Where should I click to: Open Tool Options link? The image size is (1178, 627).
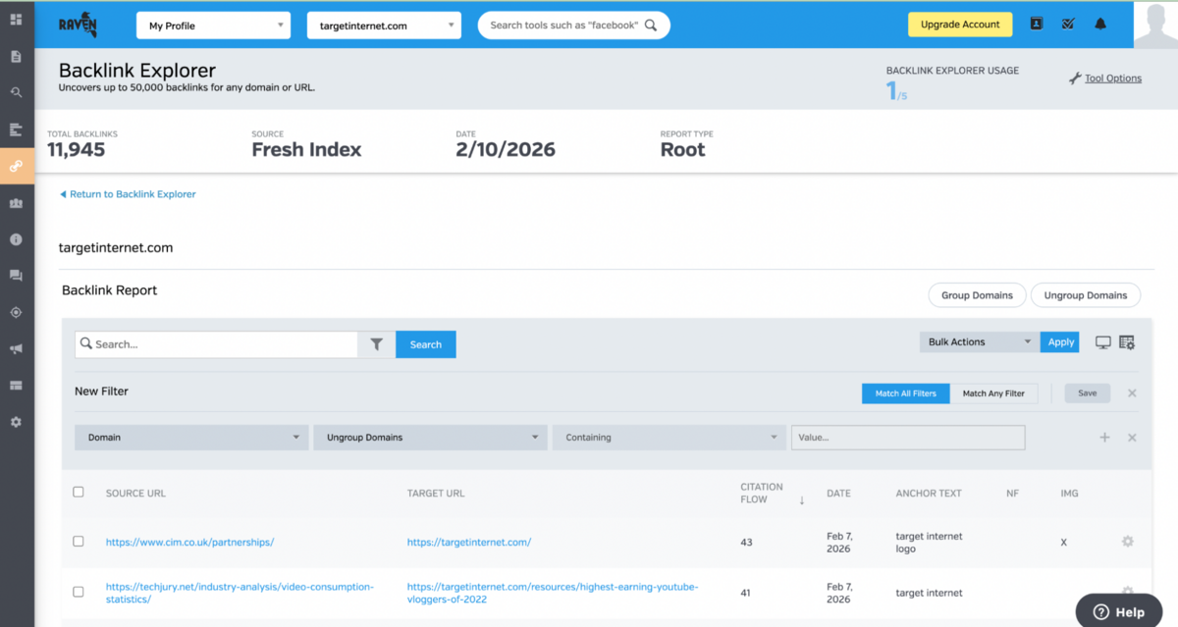[1113, 78]
